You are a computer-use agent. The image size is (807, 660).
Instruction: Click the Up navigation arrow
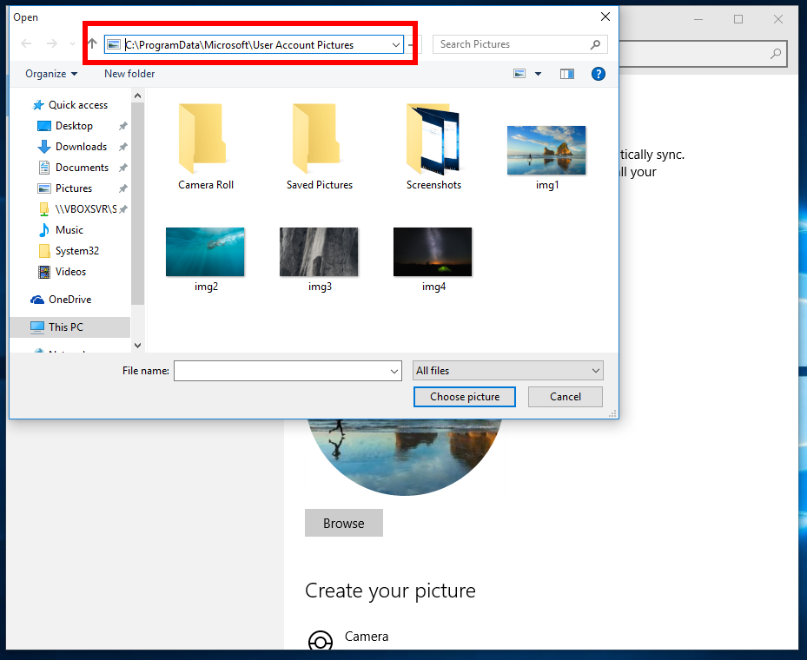click(x=91, y=43)
